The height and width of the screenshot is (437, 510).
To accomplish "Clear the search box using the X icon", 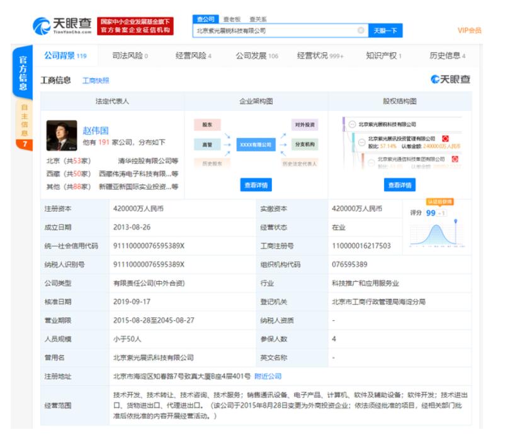I will 361,30.
